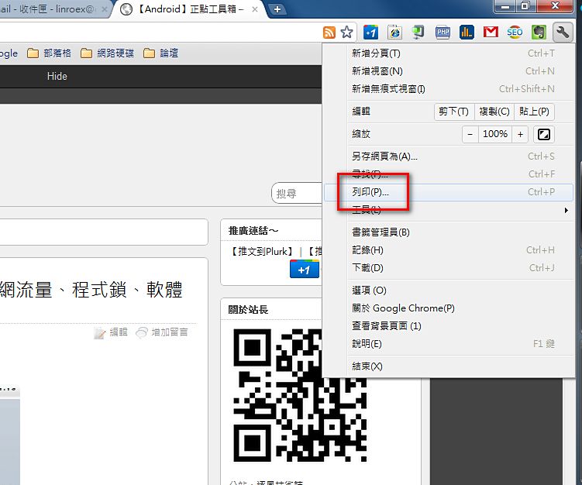Click the green monitor extension icon
Viewport: 582px width, 485px height.
pos(418,33)
